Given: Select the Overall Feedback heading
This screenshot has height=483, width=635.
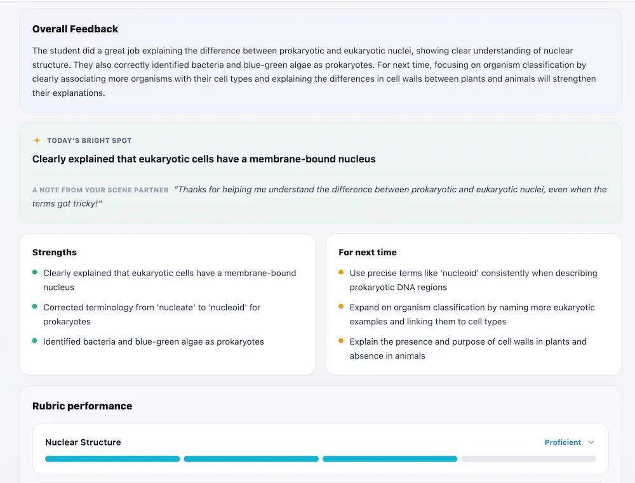Looking at the screenshot, I should click(x=75, y=29).
